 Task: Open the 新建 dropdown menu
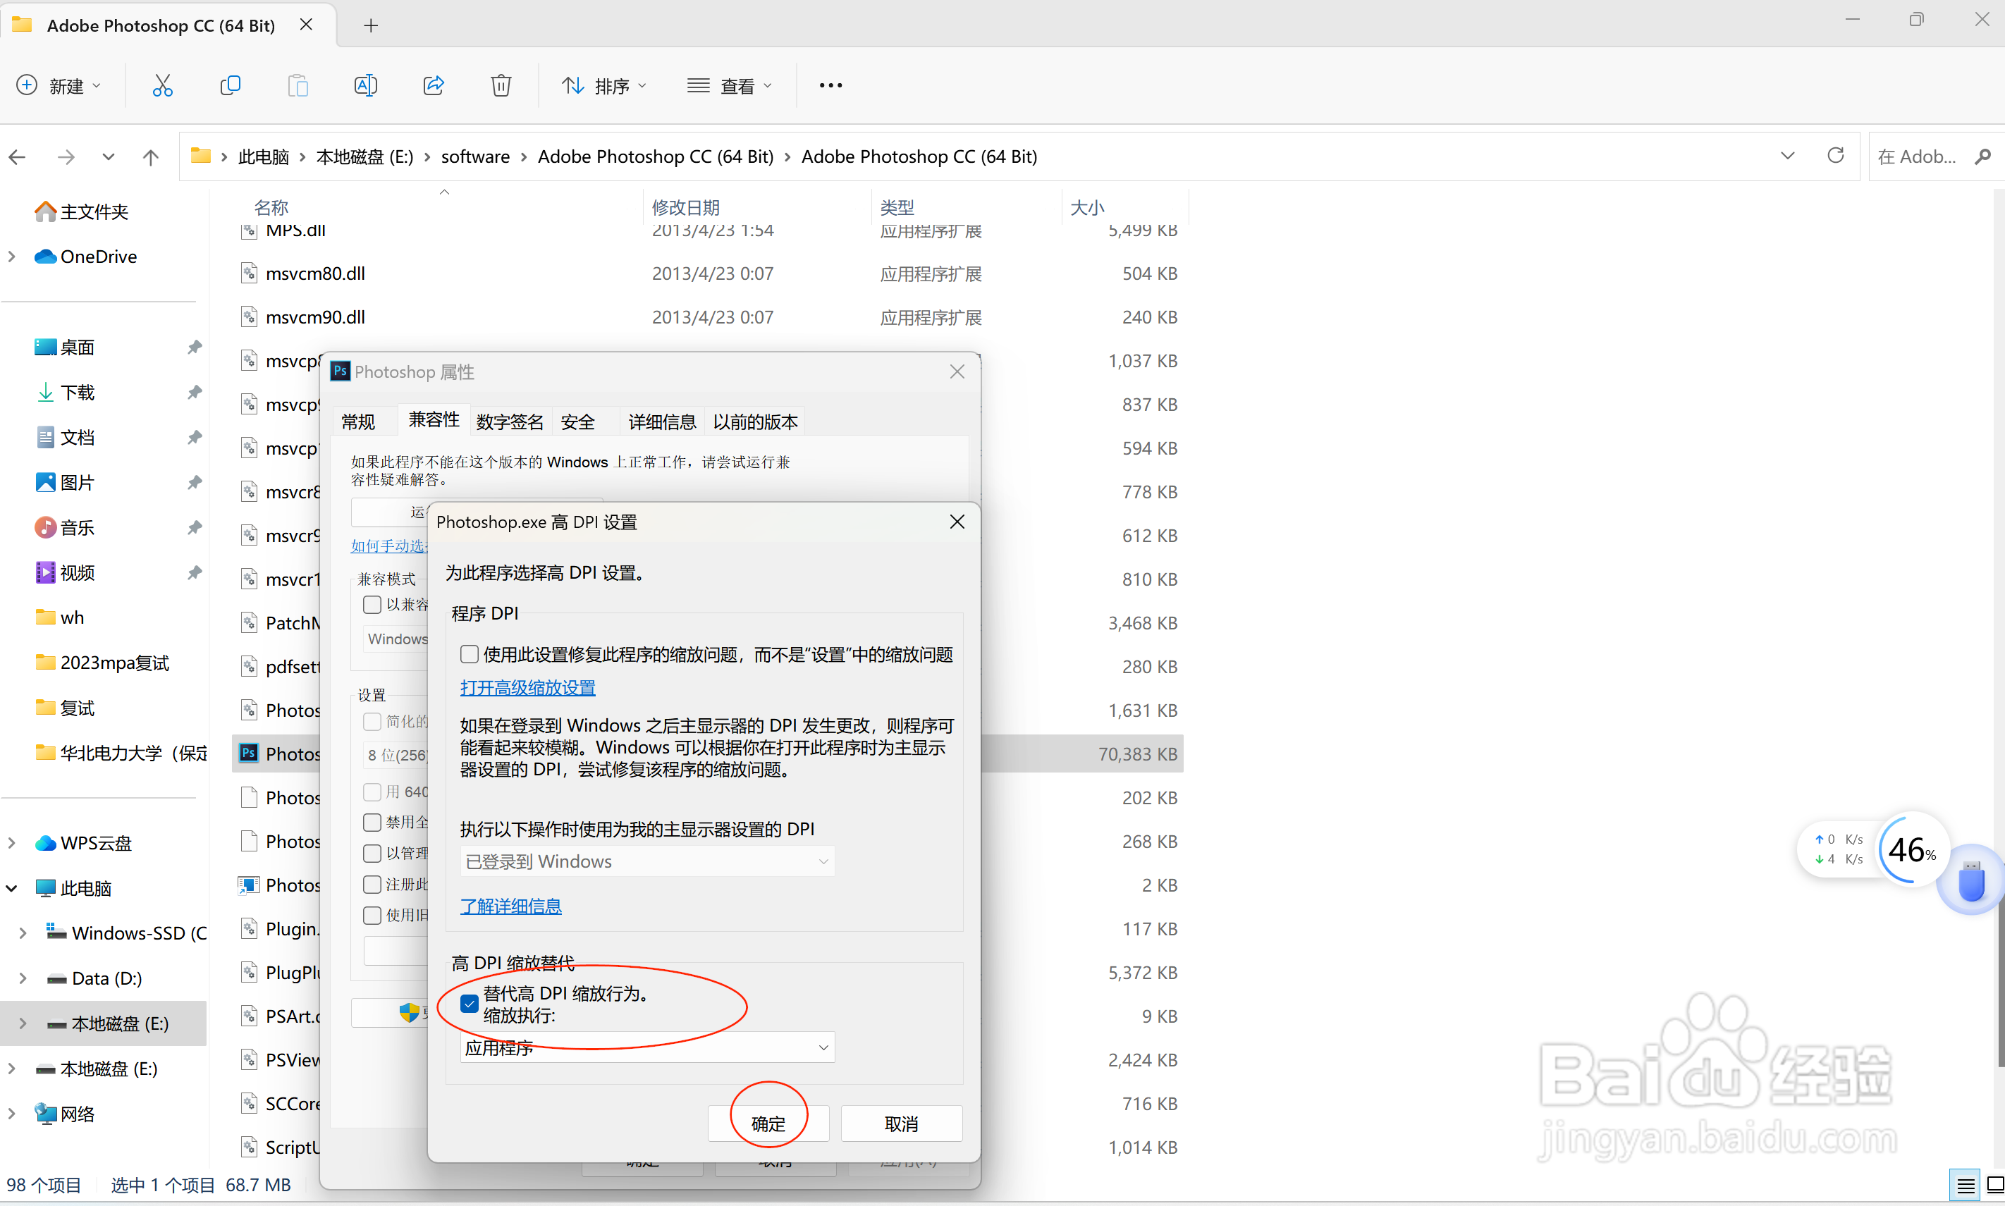click(x=59, y=85)
